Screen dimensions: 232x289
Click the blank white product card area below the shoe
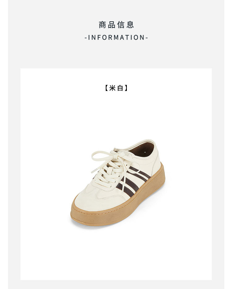pyautogui.click(x=116, y=254)
